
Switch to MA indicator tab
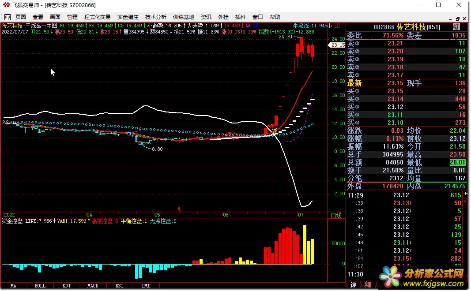tap(14, 286)
